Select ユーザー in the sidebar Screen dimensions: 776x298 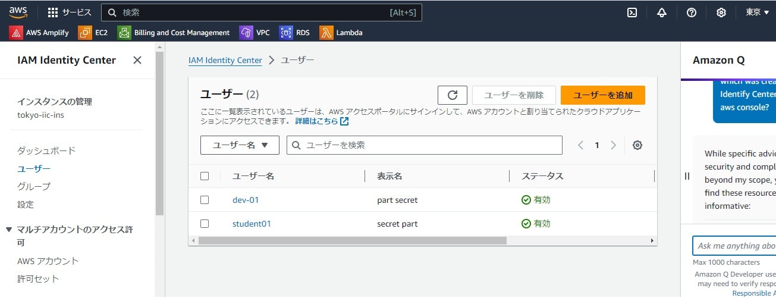coord(34,169)
